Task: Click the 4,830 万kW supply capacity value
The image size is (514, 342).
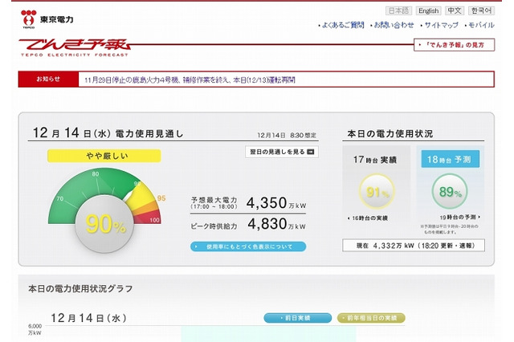Action: coord(276,224)
